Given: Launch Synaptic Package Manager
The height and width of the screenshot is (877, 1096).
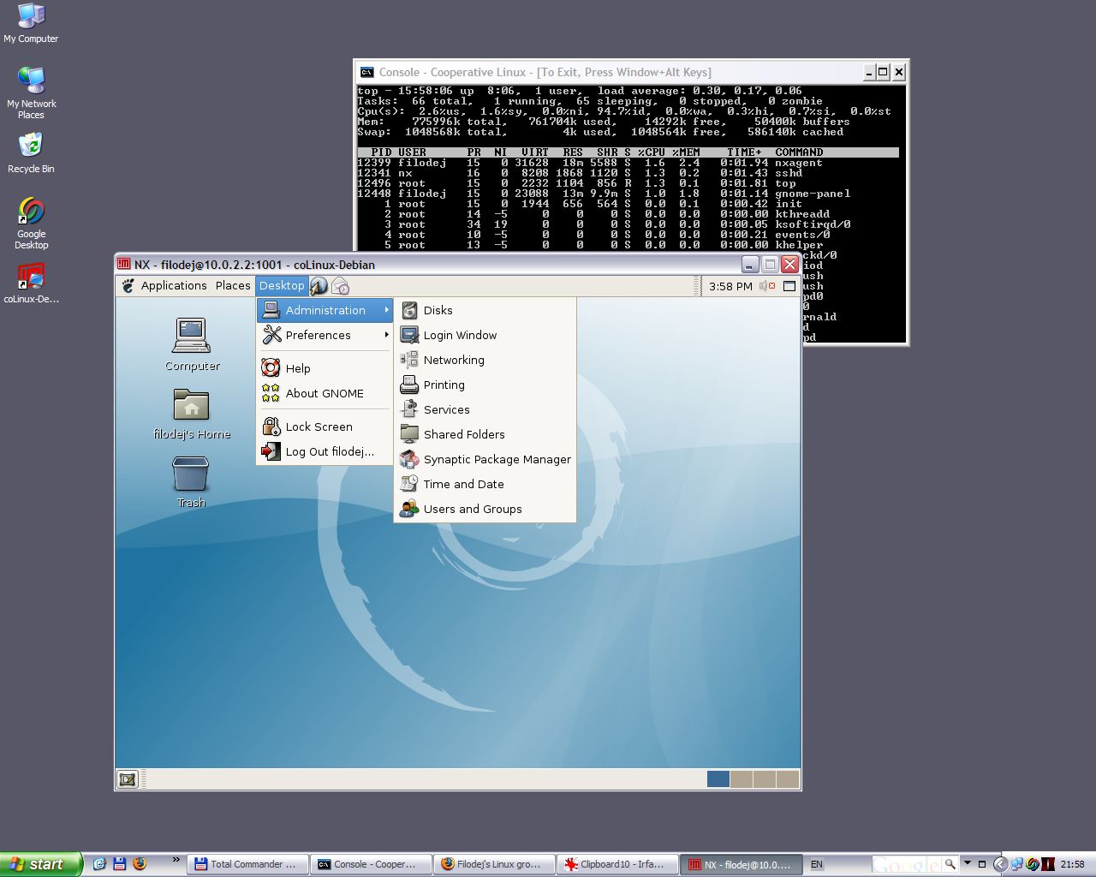Looking at the screenshot, I should [x=485, y=459].
